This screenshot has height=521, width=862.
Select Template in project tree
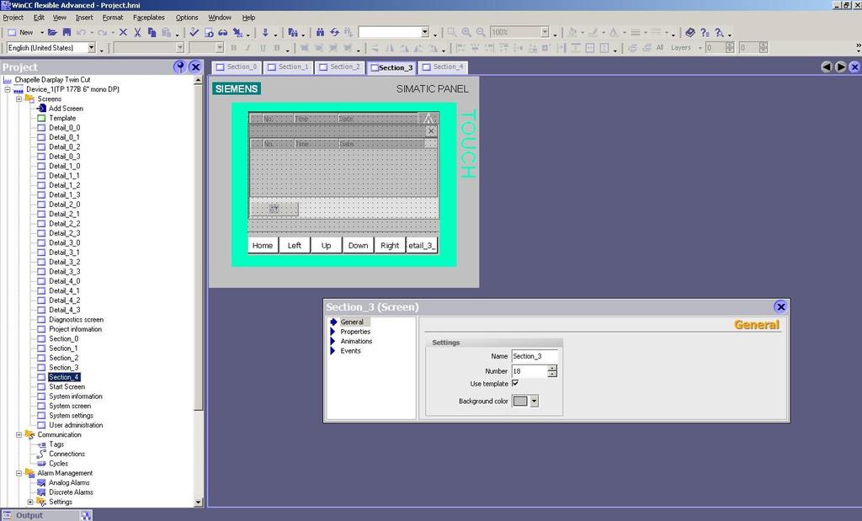point(62,118)
